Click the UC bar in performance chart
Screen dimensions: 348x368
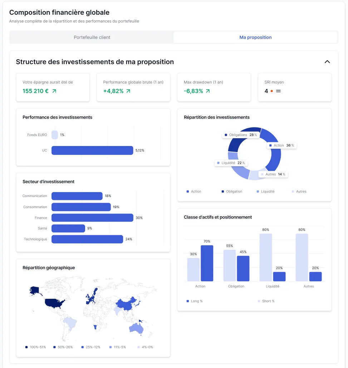92,151
